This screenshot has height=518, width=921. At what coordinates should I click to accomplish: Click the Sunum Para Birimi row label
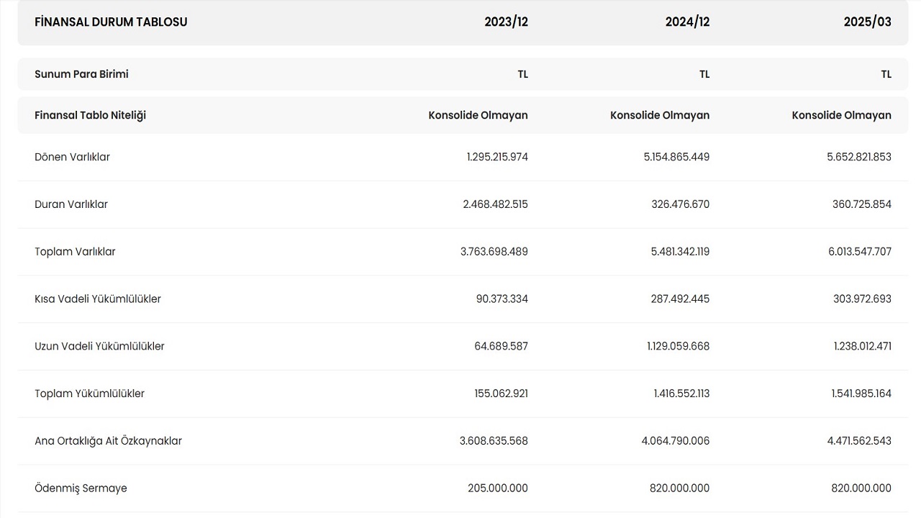[x=81, y=74]
